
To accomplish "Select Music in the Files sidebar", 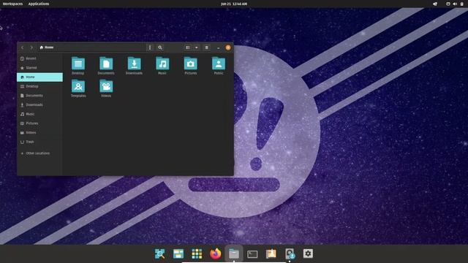I will [40, 114].
